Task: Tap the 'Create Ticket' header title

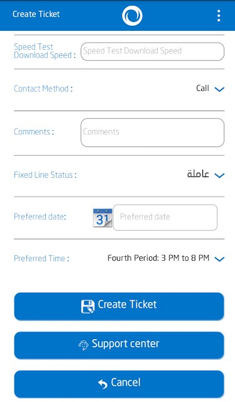Action: (36, 14)
